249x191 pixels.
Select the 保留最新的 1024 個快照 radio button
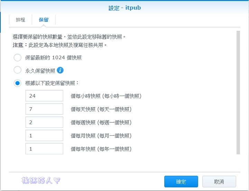(17, 57)
